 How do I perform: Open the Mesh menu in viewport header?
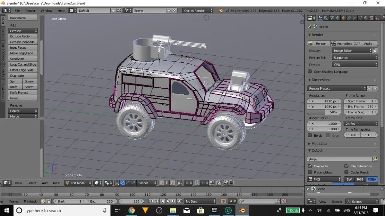[56, 183]
